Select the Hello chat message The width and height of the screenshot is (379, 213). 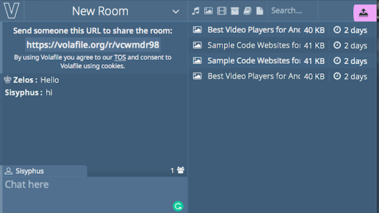point(50,80)
